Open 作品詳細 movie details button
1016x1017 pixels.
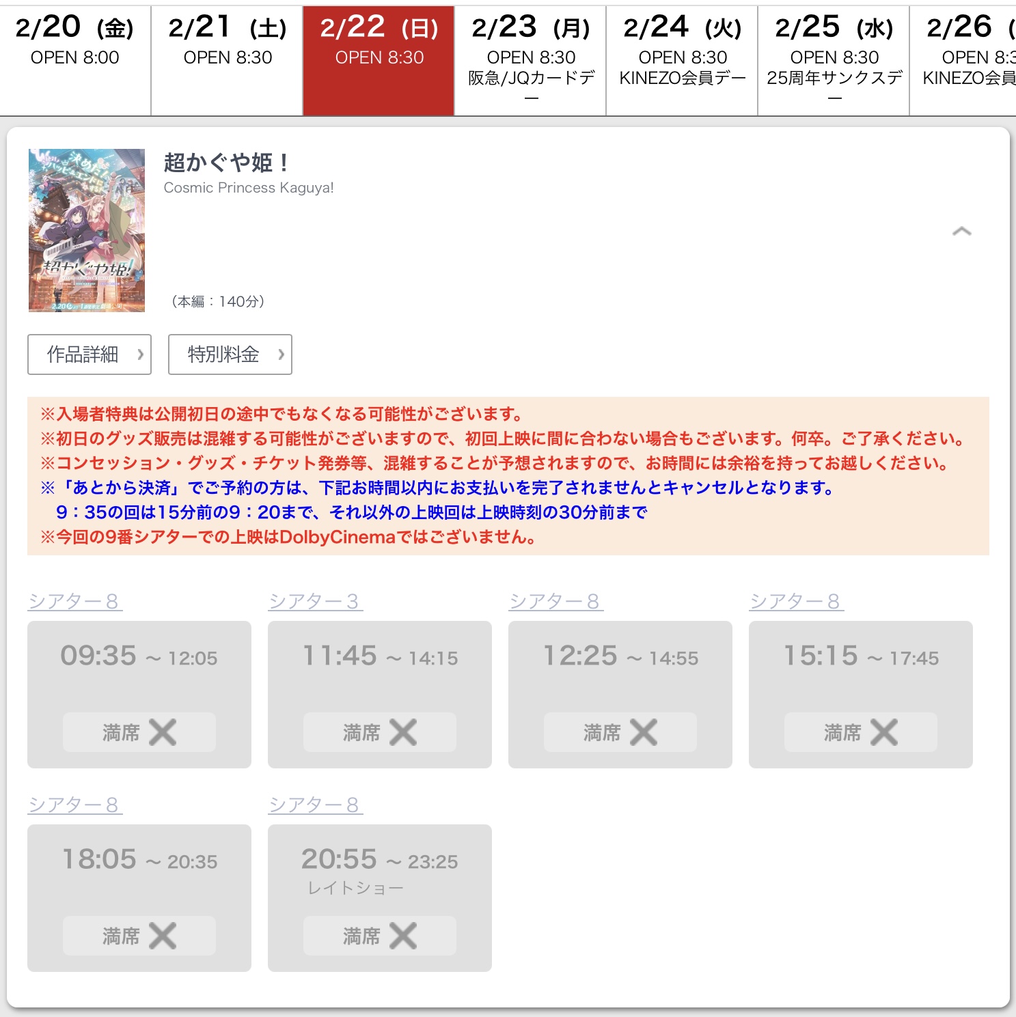point(90,354)
